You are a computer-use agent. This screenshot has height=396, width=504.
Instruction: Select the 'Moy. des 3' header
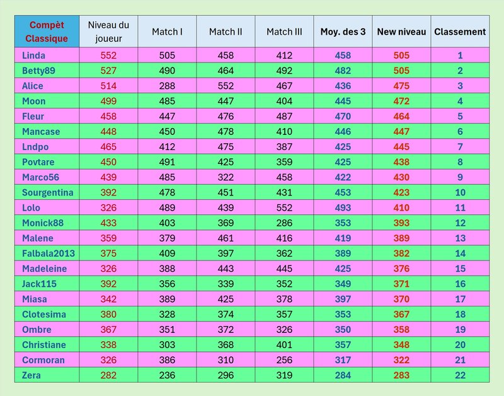pos(343,32)
